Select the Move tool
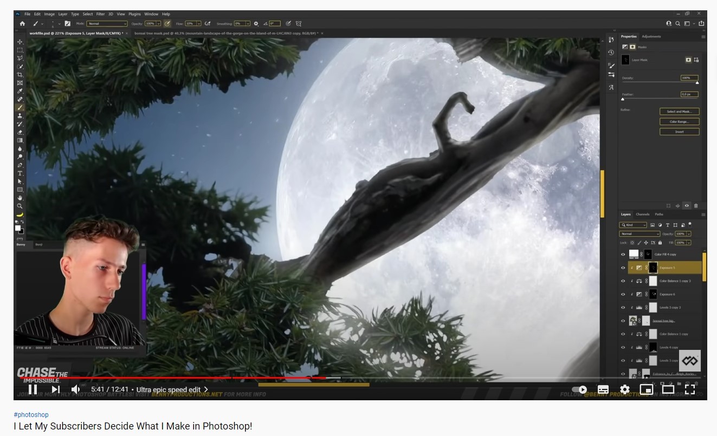 click(x=20, y=42)
